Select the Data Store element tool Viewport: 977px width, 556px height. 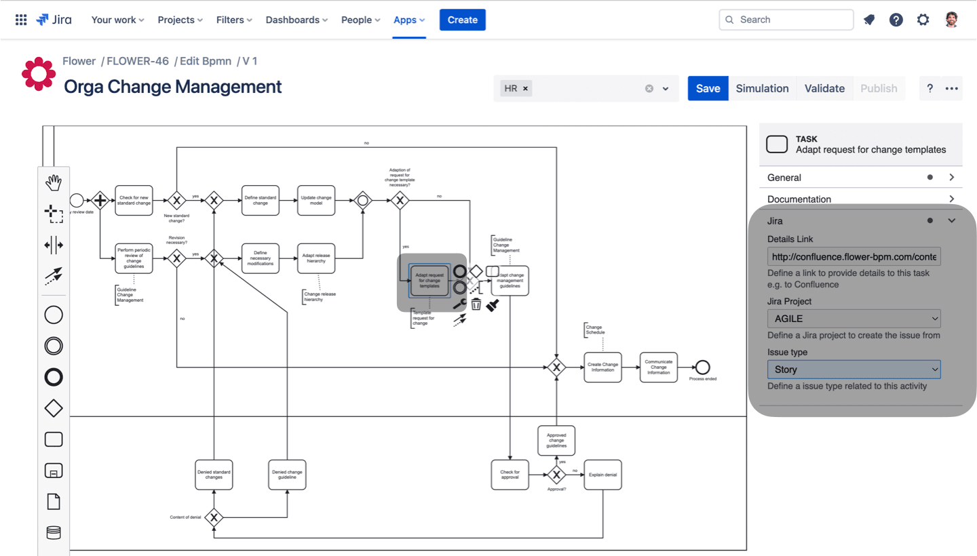tap(54, 533)
